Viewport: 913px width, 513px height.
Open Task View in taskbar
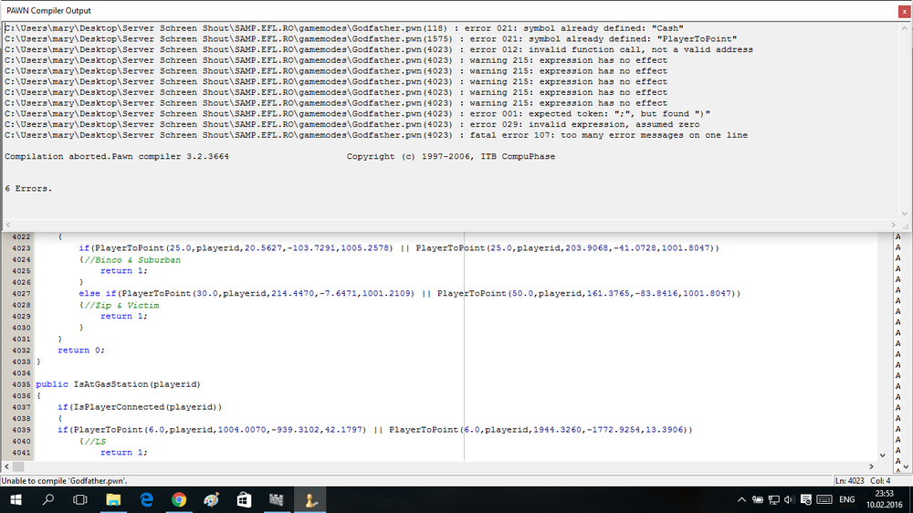coord(80,499)
